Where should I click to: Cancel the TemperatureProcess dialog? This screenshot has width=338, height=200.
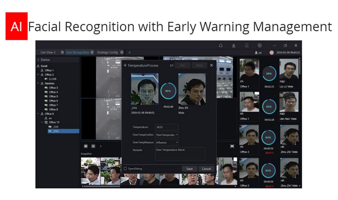[206, 169]
